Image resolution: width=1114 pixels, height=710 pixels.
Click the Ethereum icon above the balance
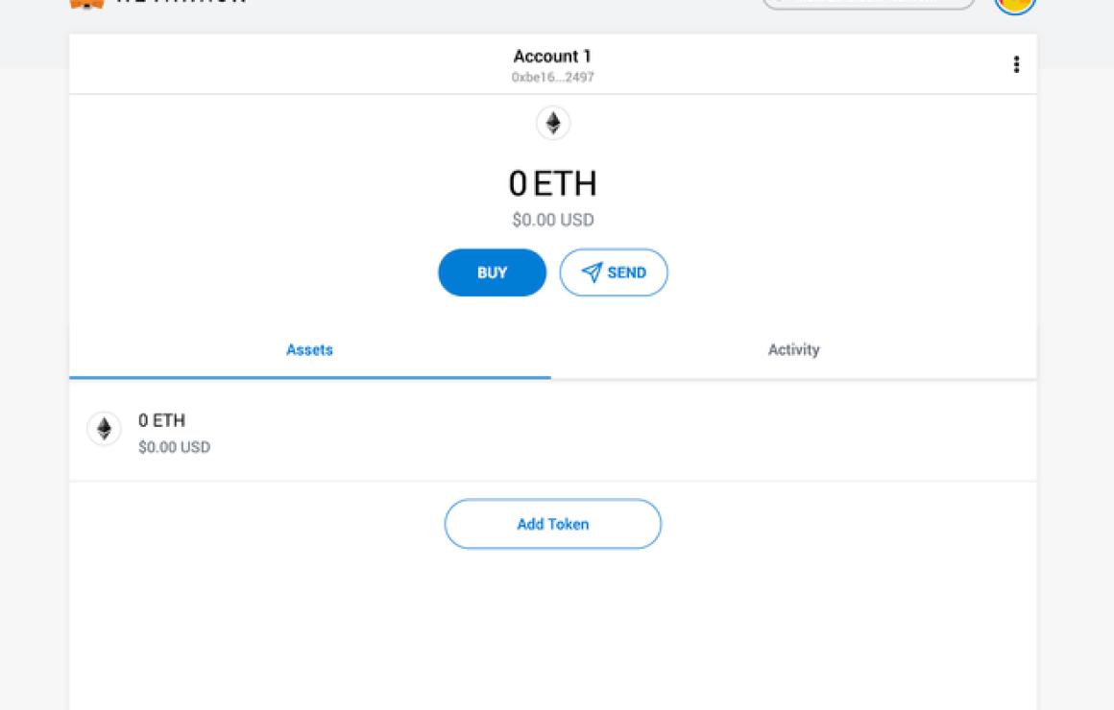click(553, 123)
